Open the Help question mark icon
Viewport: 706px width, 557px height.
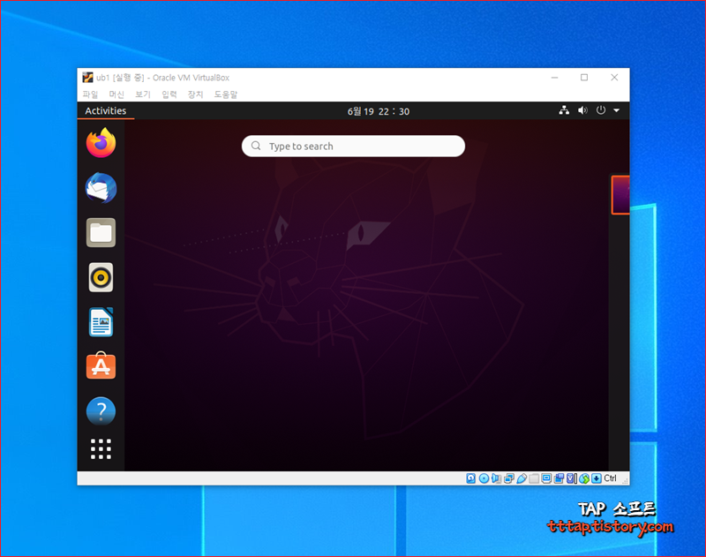101,410
